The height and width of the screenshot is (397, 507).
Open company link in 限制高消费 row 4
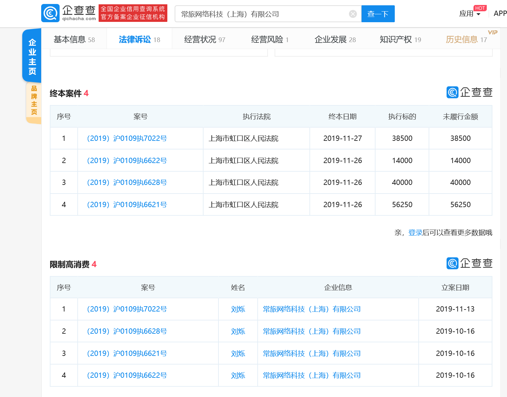click(x=312, y=375)
